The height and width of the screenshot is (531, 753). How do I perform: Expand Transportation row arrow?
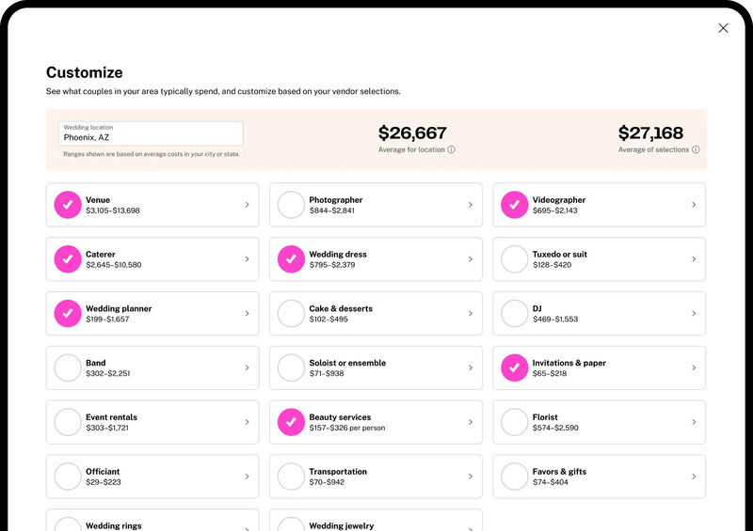point(470,476)
